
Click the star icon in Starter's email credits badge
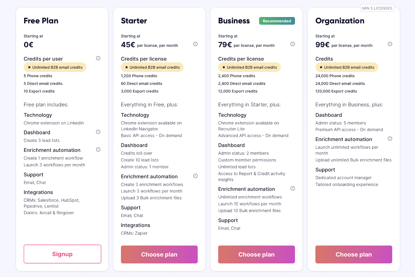[x=126, y=67]
